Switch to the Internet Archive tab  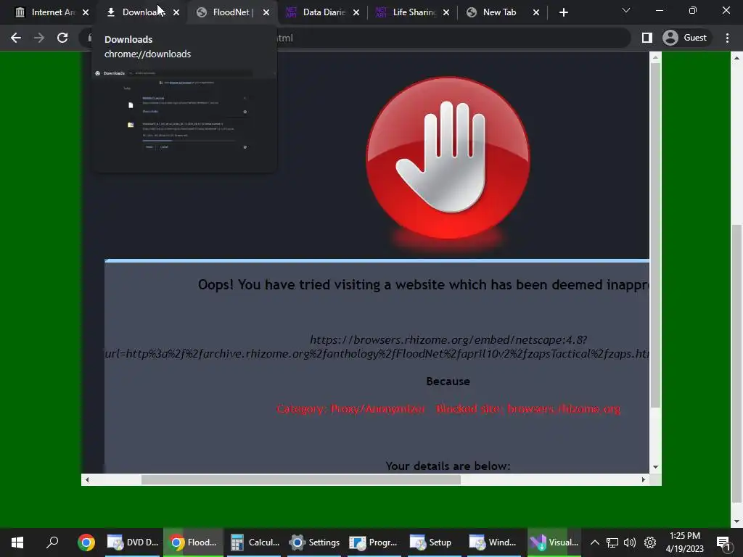pos(45,12)
